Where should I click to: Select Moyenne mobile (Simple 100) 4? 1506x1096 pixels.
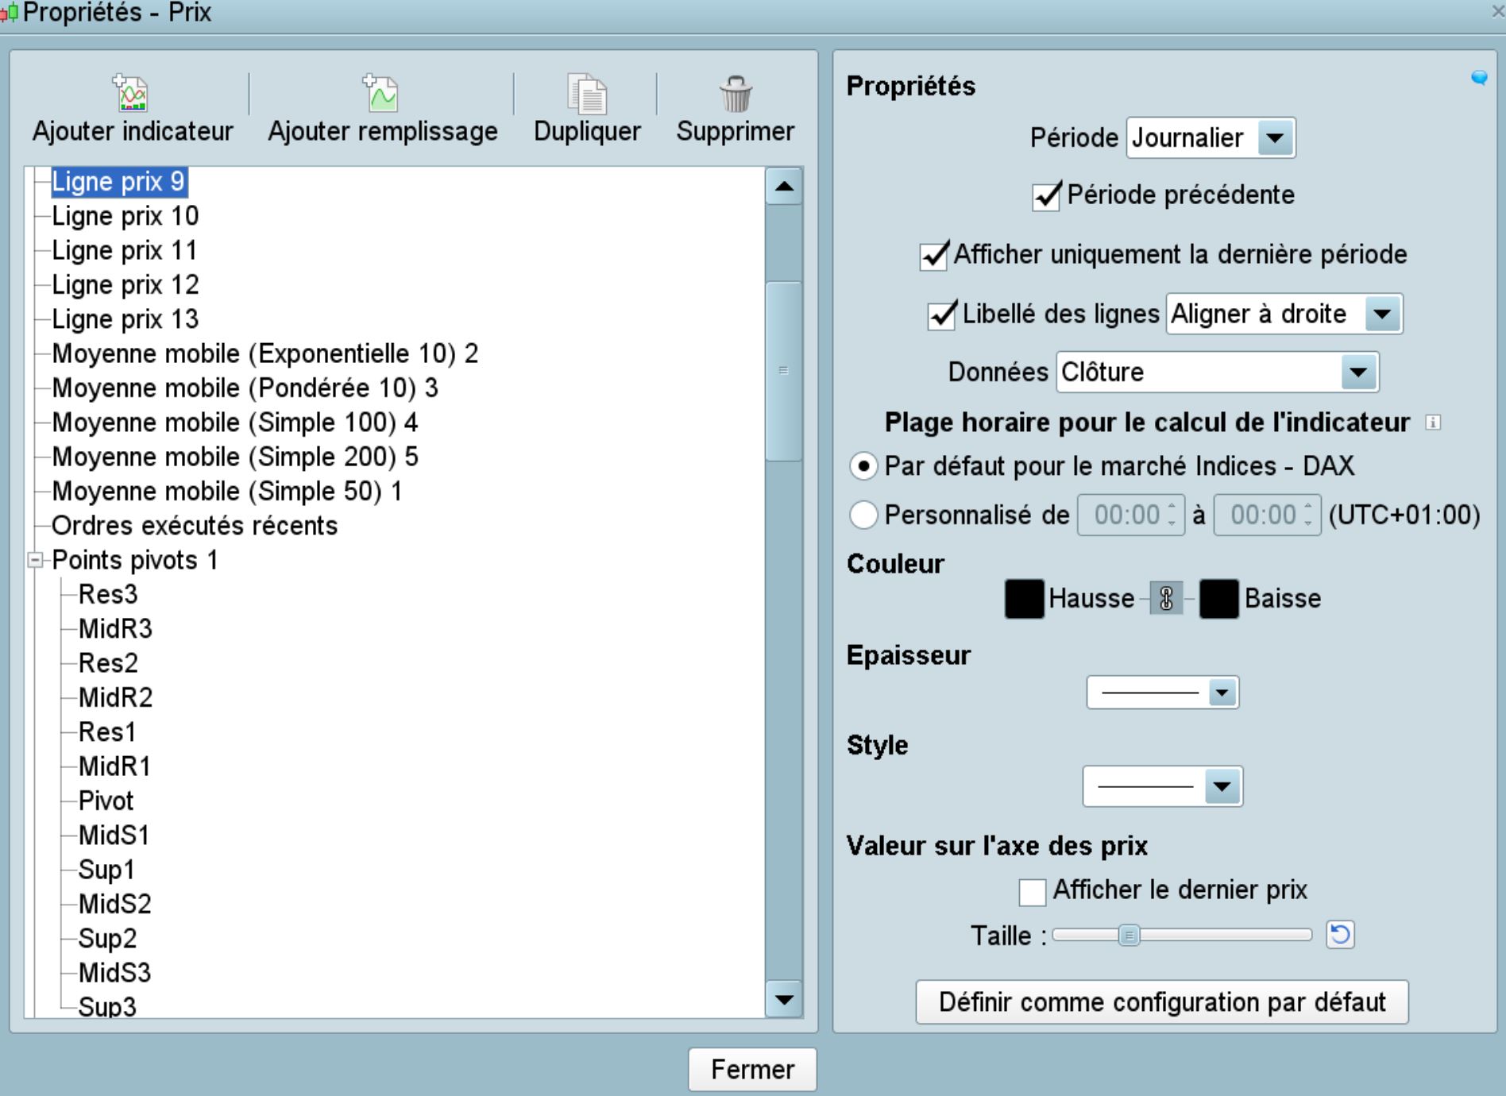click(x=235, y=423)
